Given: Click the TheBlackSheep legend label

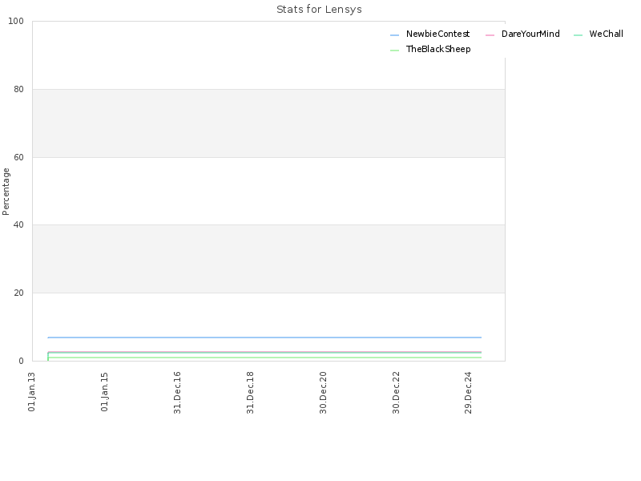Looking at the screenshot, I should [437, 49].
